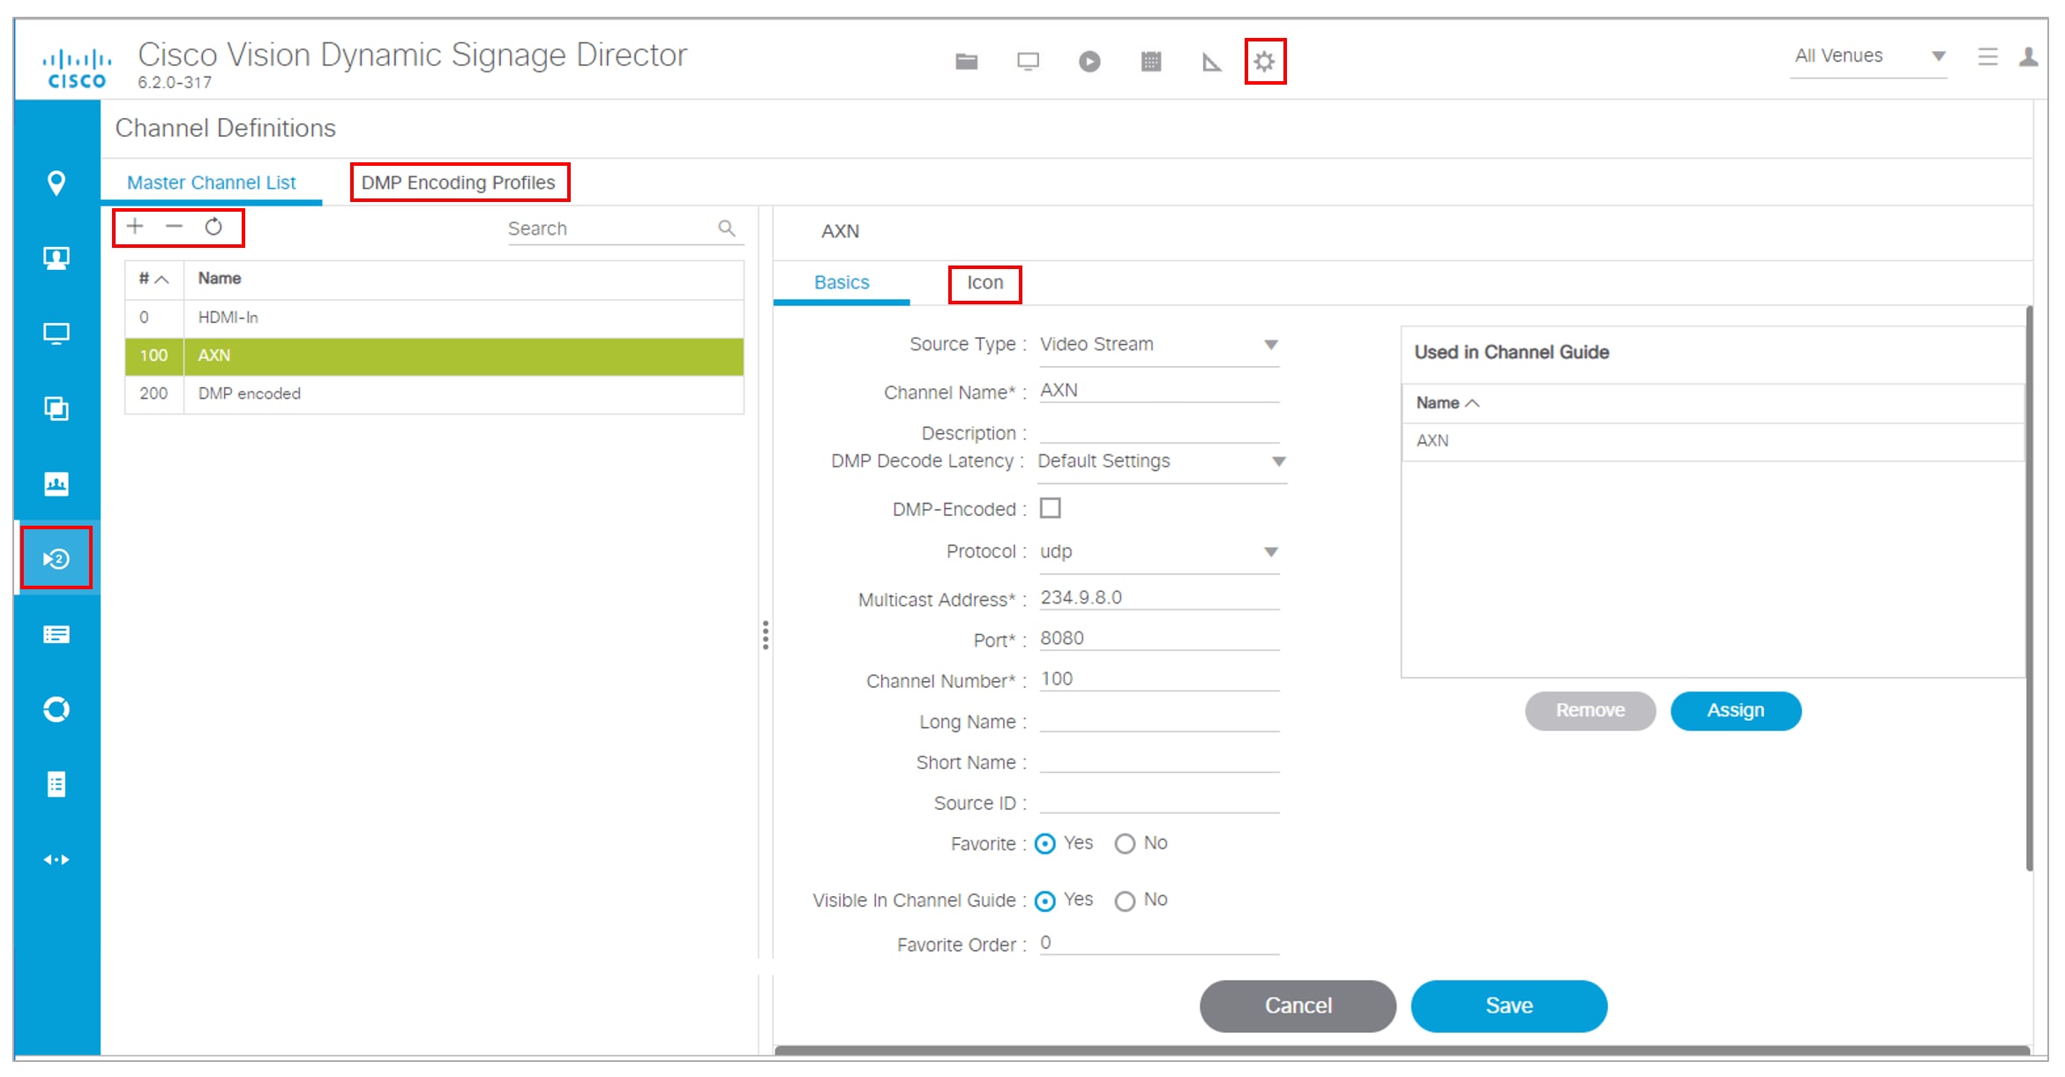Click the play circle icon in top toolbar
The height and width of the screenshot is (1077, 2065).
[x=1089, y=62]
